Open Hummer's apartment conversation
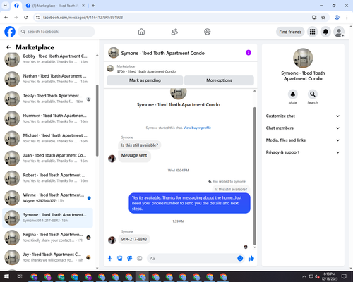This screenshot has height=282, width=353. pos(47,118)
